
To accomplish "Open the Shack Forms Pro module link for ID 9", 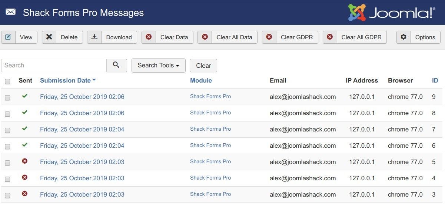I will tap(210, 96).
